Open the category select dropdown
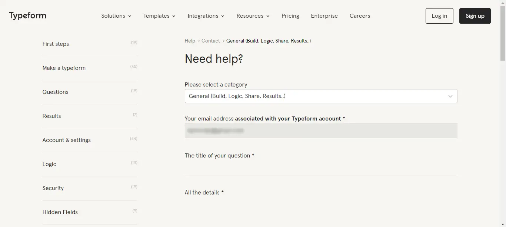This screenshot has height=227, width=506. (321, 96)
